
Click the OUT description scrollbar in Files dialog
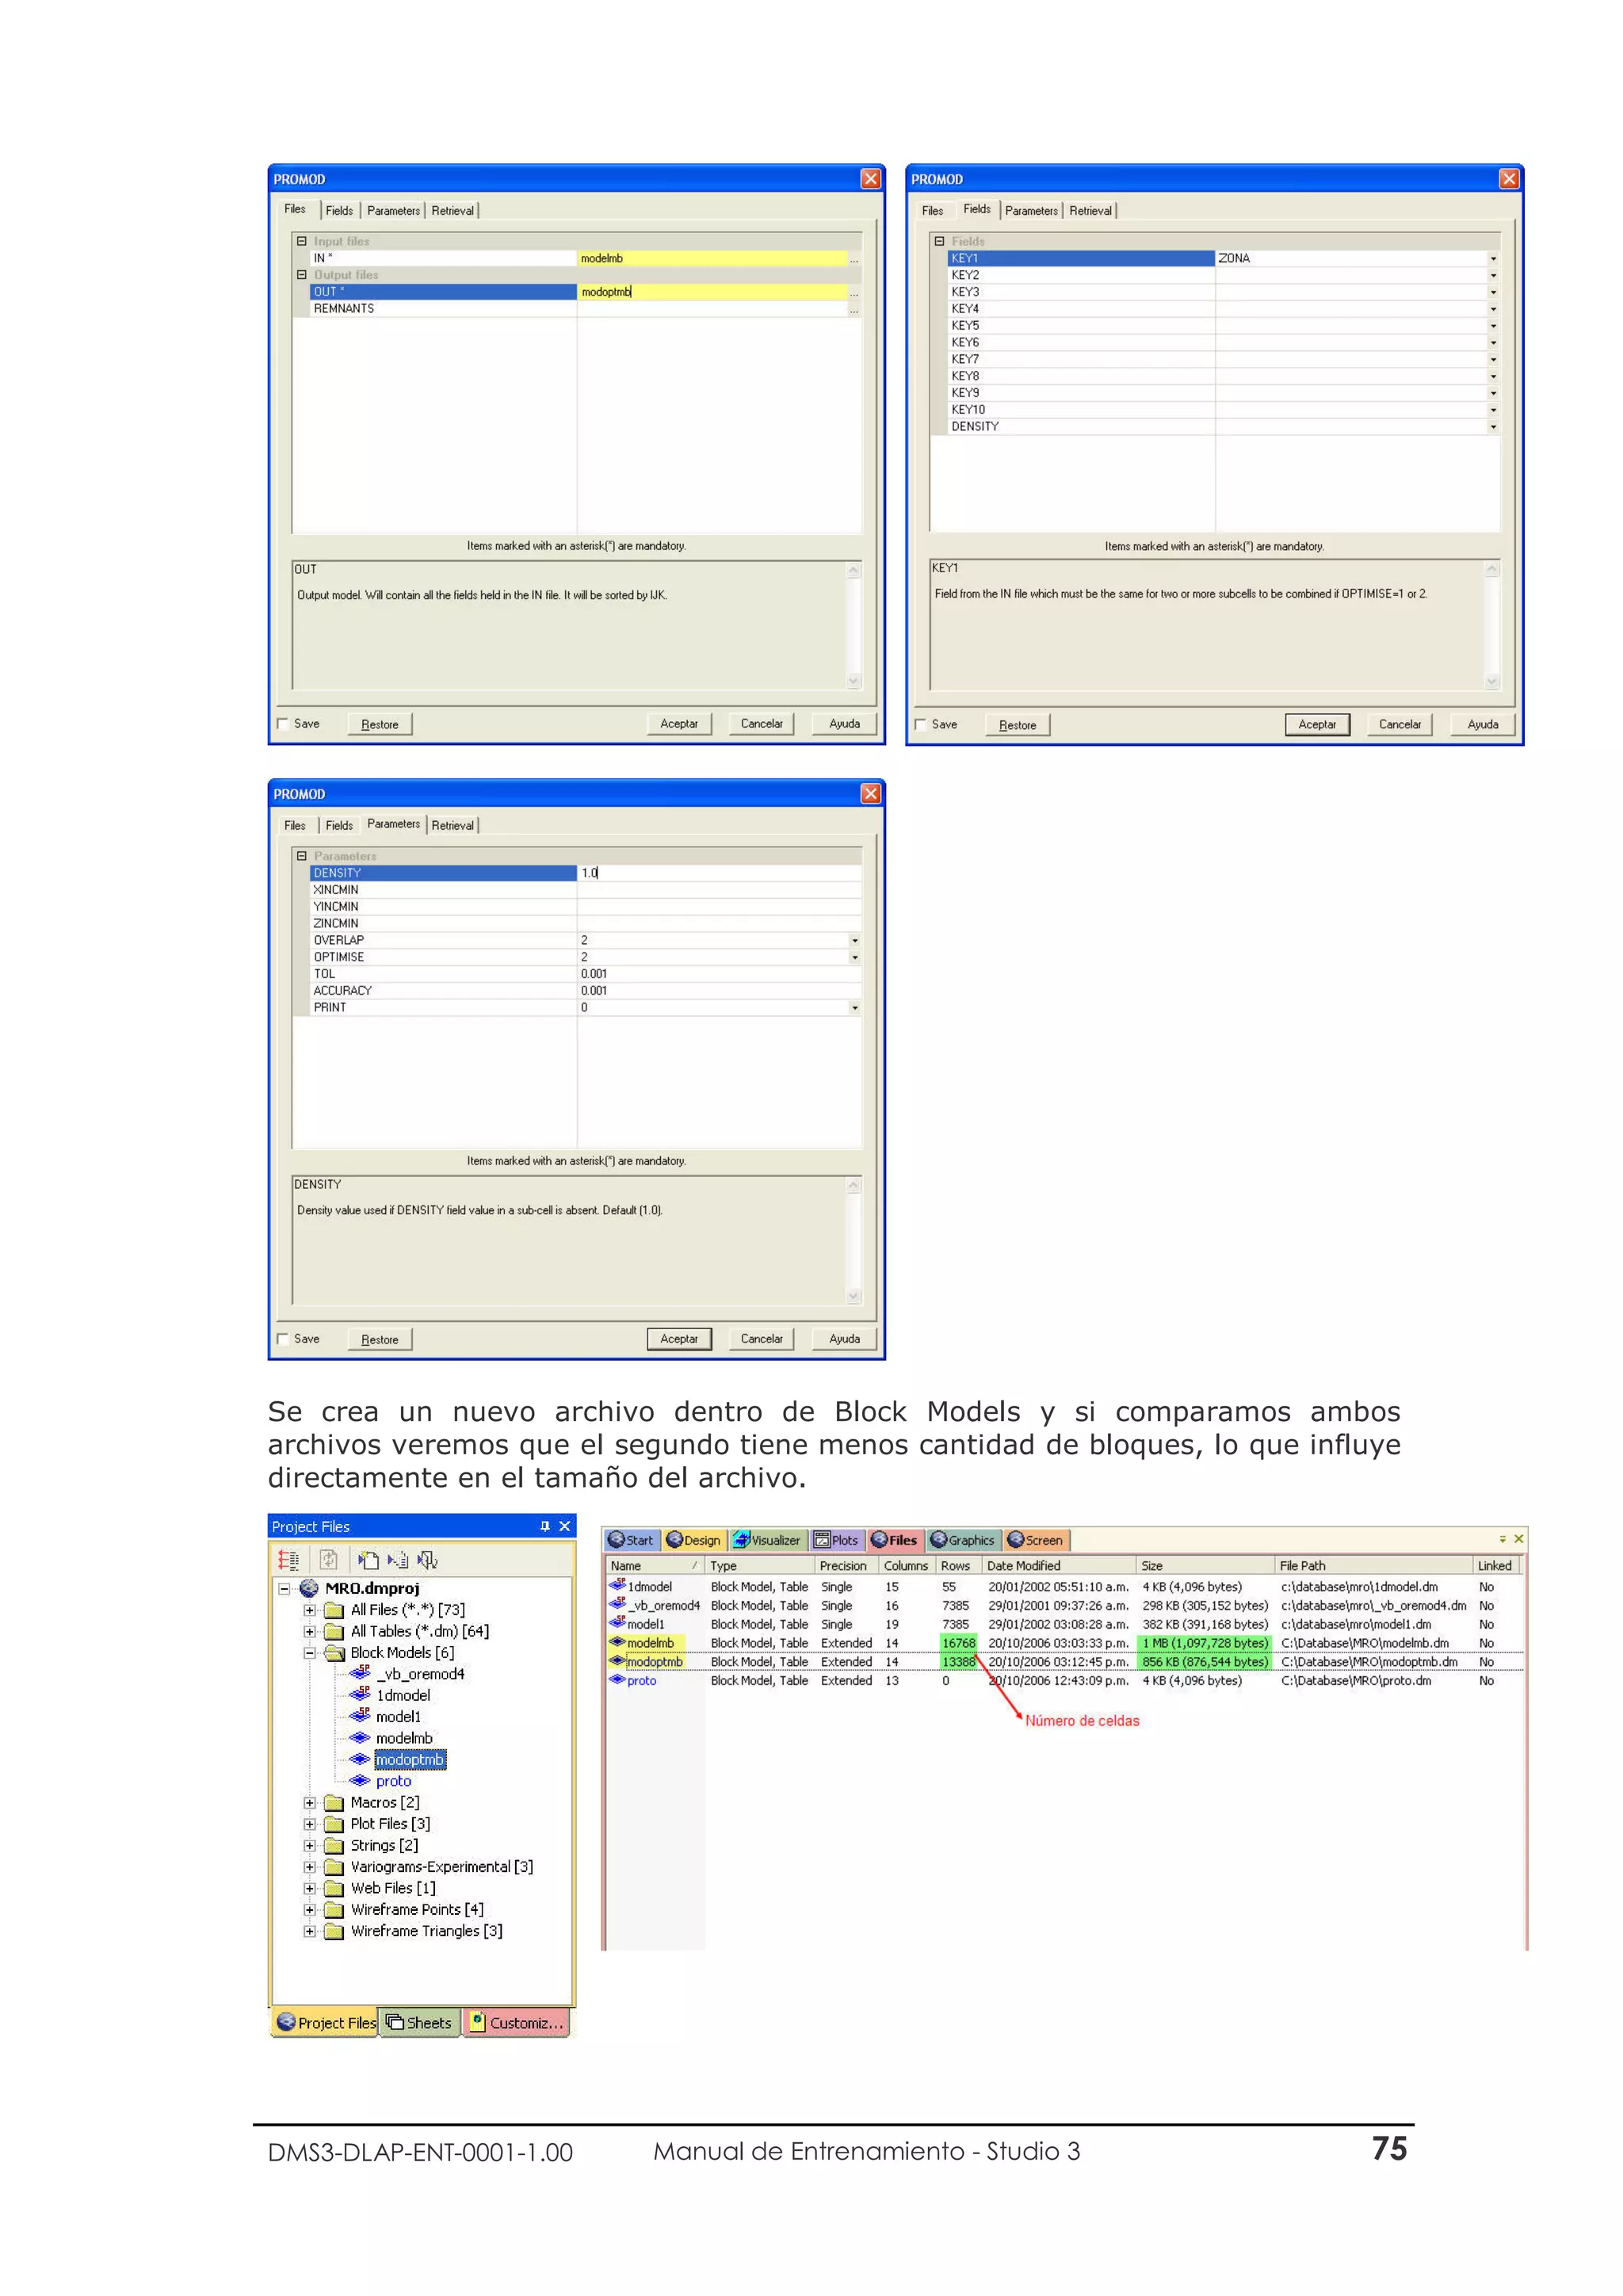[853, 626]
